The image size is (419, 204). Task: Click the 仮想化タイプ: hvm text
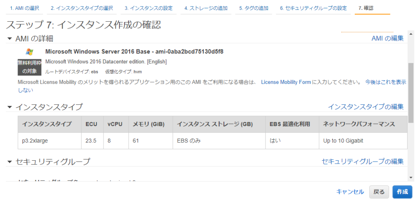click(124, 72)
